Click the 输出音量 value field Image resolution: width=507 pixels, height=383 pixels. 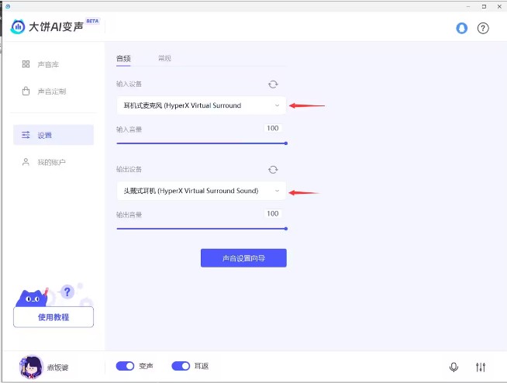pyautogui.click(x=272, y=213)
